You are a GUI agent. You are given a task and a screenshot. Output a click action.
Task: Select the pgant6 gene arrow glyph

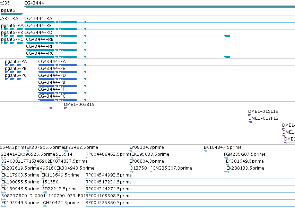12,14
